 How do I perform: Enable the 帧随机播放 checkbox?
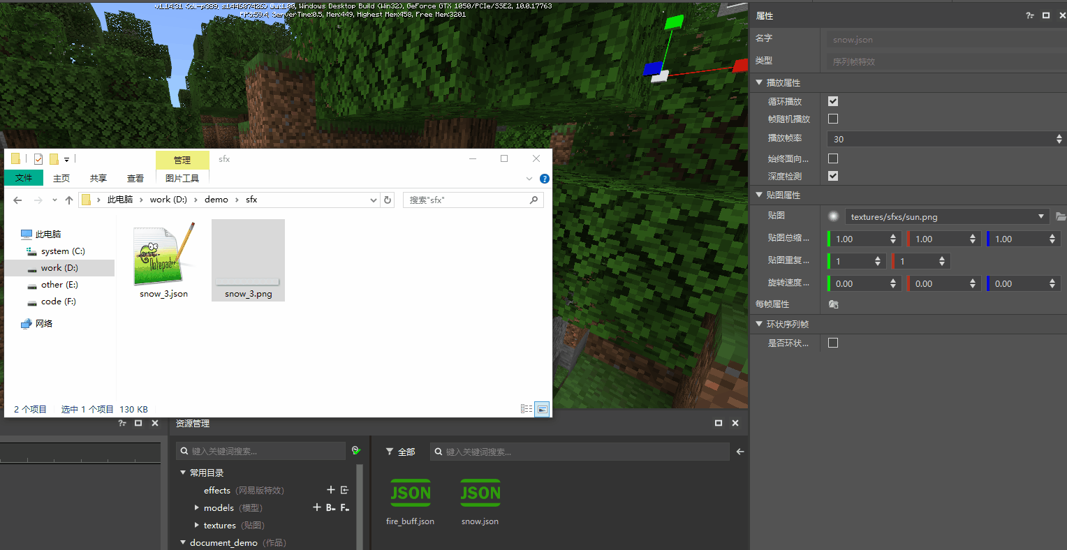(833, 119)
